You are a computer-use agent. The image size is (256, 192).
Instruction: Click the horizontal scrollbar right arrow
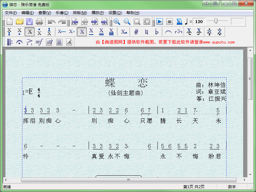coord(244,180)
